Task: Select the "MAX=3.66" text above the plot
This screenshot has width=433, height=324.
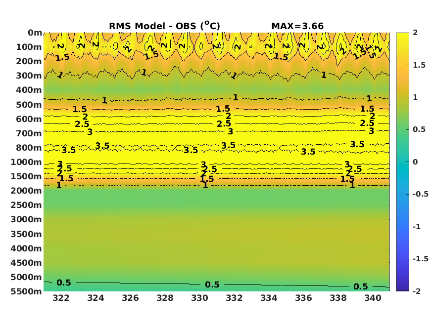Action: point(297,26)
